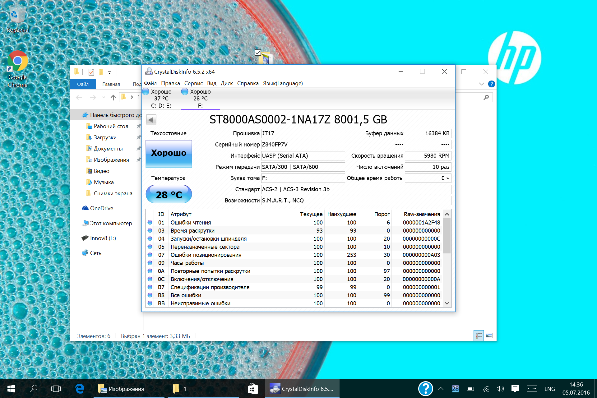Screen dimensions: 597x398
Task: Switch Explorer to details view icon
Action: pyautogui.click(x=479, y=336)
